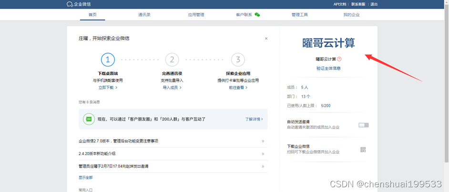Open the 管理工具 tab
Viewport: 449px width, 192px height.
pyautogui.click(x=299, y=15)
